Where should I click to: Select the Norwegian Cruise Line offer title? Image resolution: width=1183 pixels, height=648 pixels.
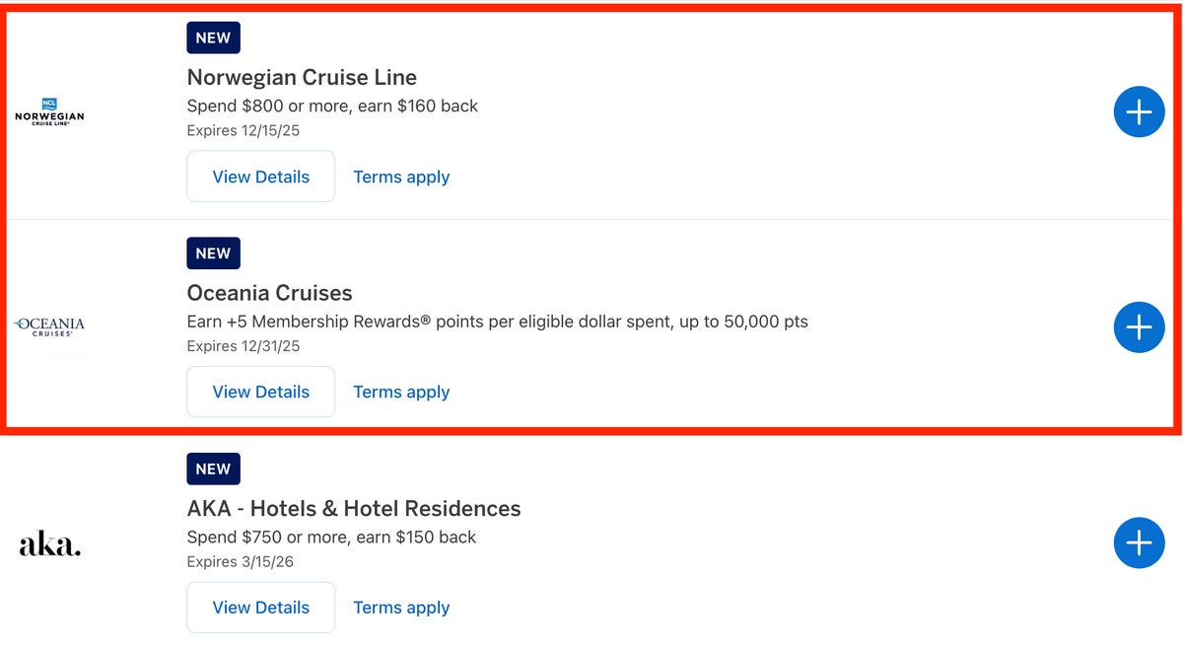302,77
